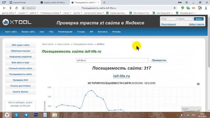Open the FAQ menu item
The height and width of the screenshot is (118, 210).
51,32
